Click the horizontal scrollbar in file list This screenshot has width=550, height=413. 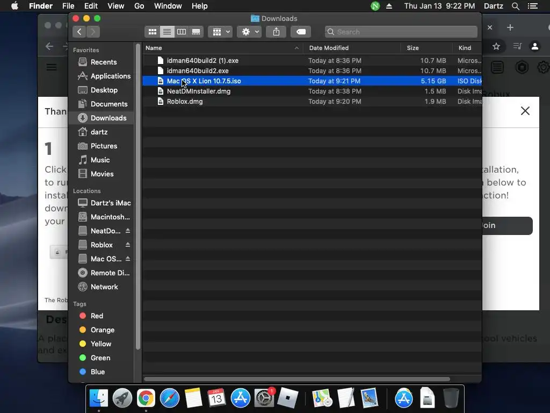tap(296, 379)
